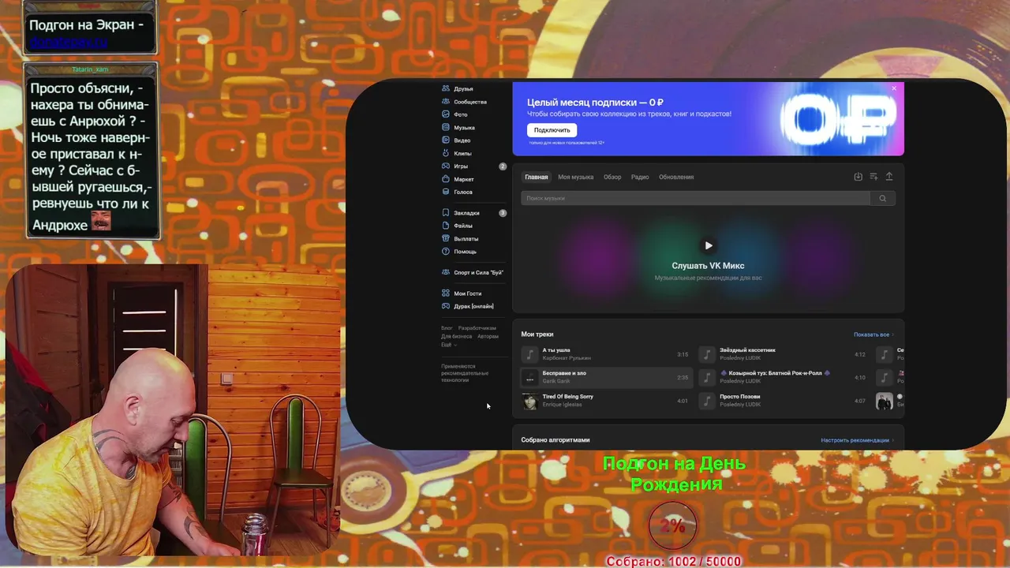This screenshot has width=1010, height=568.
Task: Click the Слушать VK Микс title
Action: pyautogui.click(x=708, y=266)
